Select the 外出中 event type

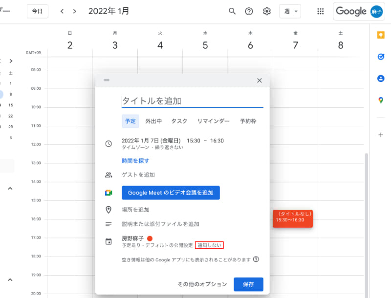[153, 121]
